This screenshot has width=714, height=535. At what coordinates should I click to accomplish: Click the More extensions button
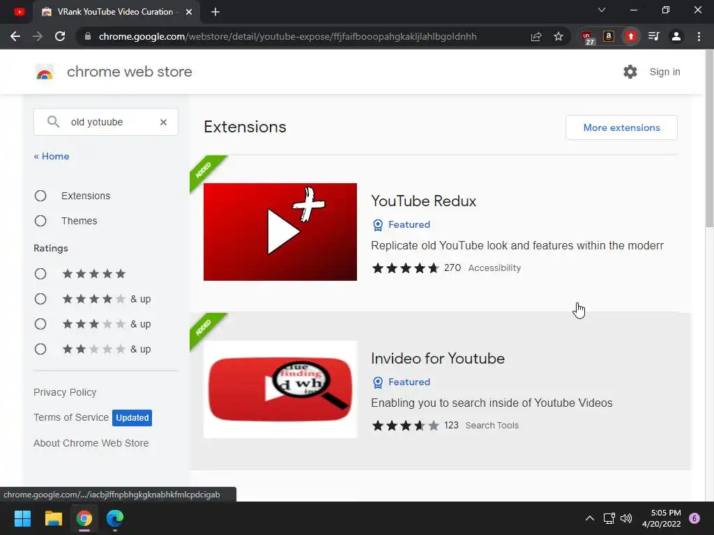(621, 127)
